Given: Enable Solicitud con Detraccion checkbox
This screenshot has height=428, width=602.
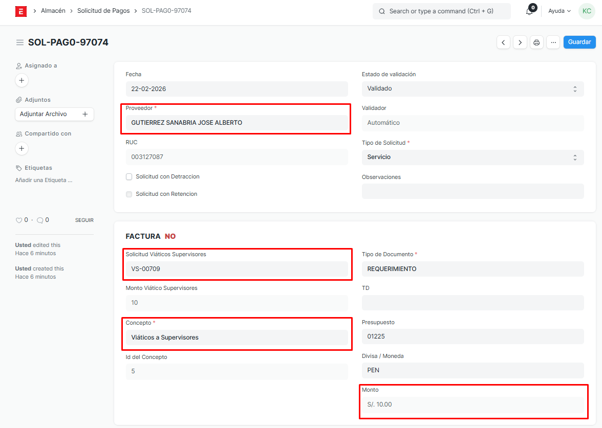Looking at the screenshot, I should pos(129,176).
